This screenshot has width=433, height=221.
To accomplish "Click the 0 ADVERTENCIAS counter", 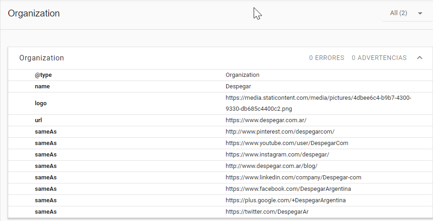I will tap(379, 58).
